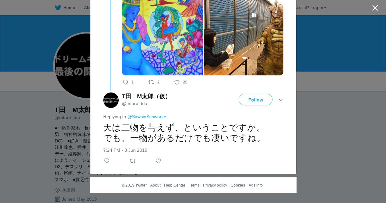This screenshot has width=386, height=203.
Task: Open the Log in dropdown
Action: (318, 8)
